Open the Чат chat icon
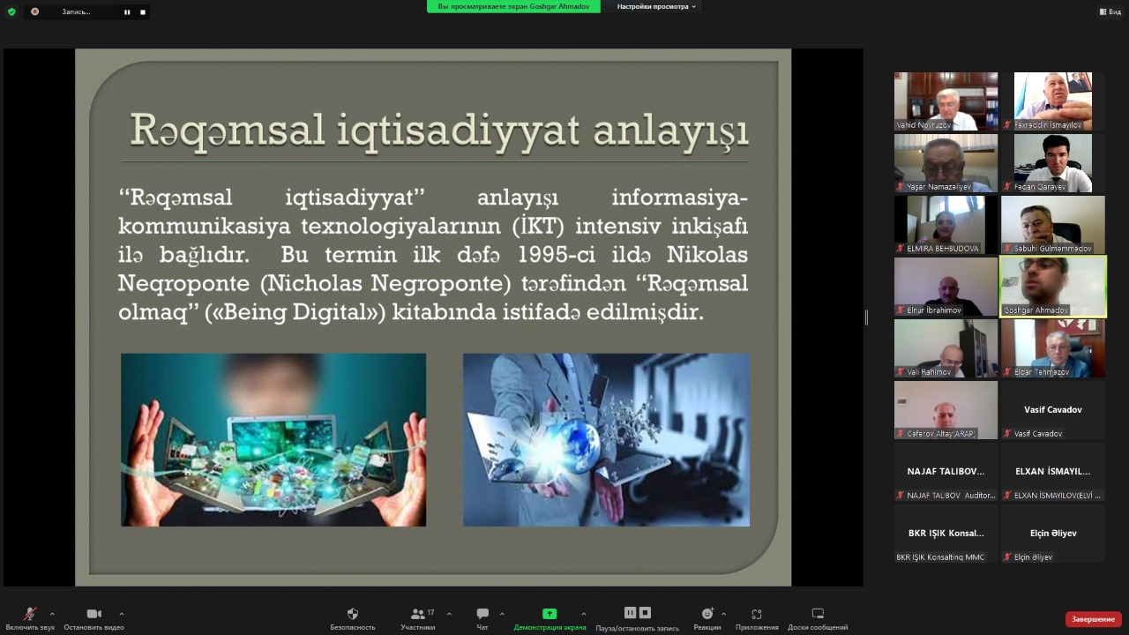 482,615
